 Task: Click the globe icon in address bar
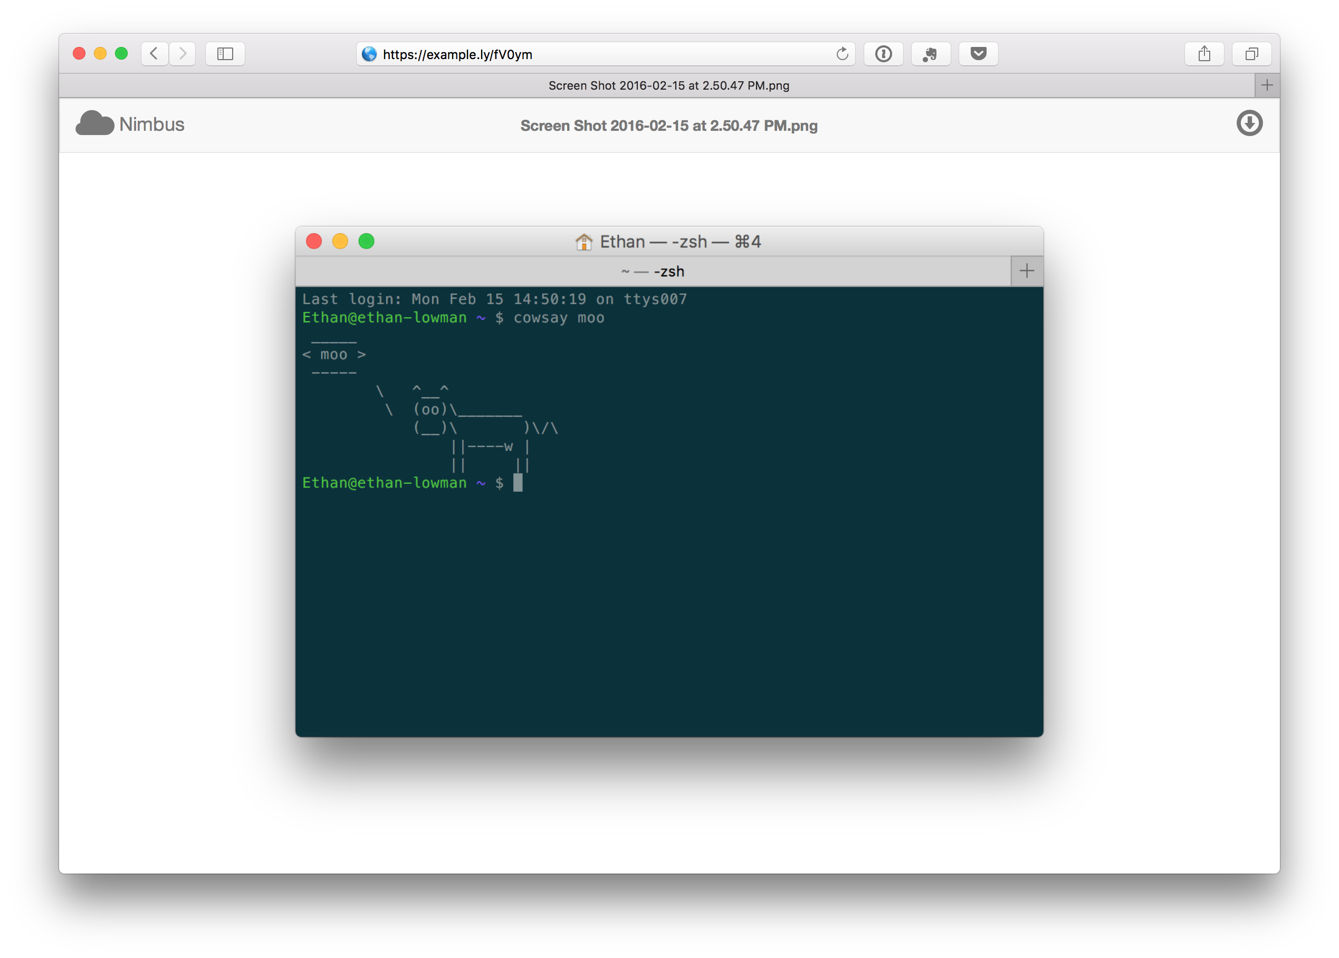click(x=369, y=54)
